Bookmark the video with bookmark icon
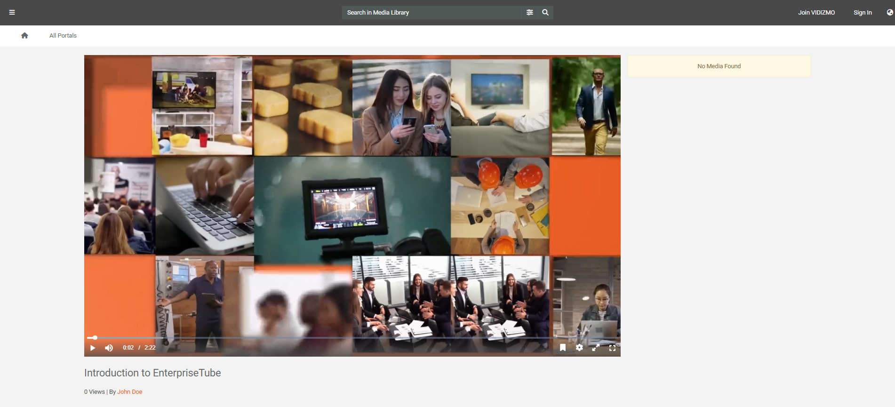895x407 pixels. (x=562, y=348)
